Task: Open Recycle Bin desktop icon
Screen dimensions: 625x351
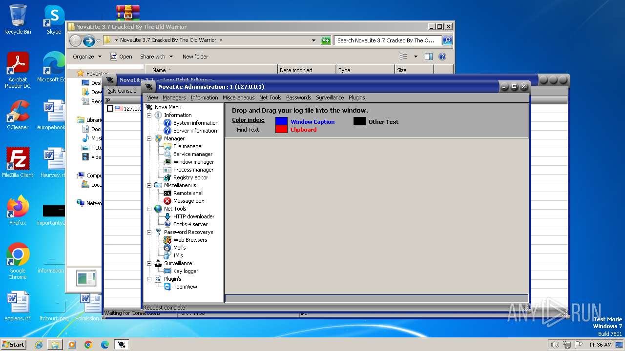Action: coord(18,19)
